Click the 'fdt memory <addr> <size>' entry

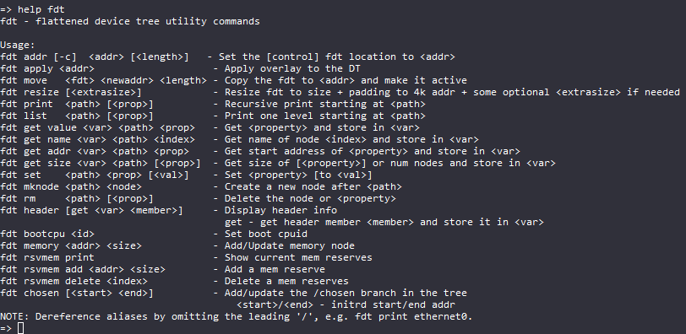(x=177, y=245)
